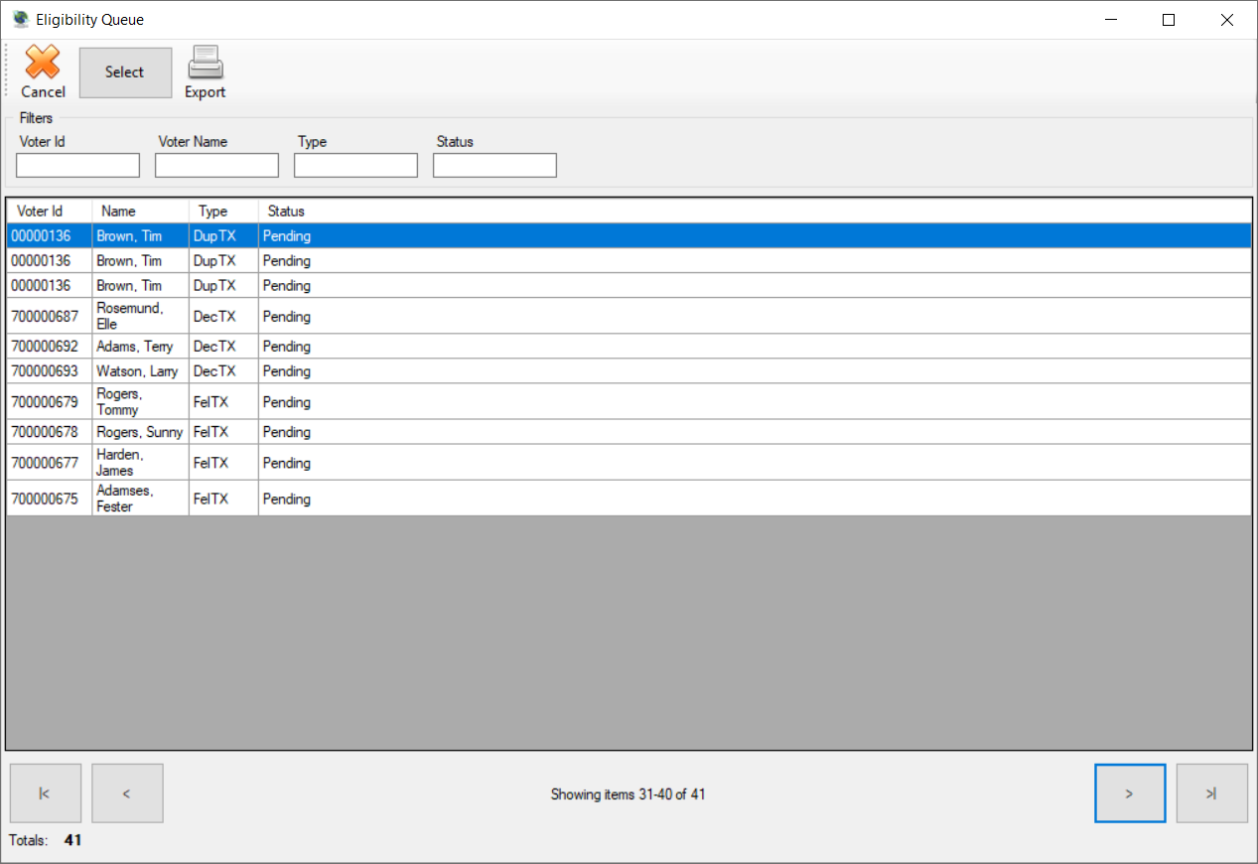
Task: Select the name Rosemund, Elle
Action: tap(141, 316)
